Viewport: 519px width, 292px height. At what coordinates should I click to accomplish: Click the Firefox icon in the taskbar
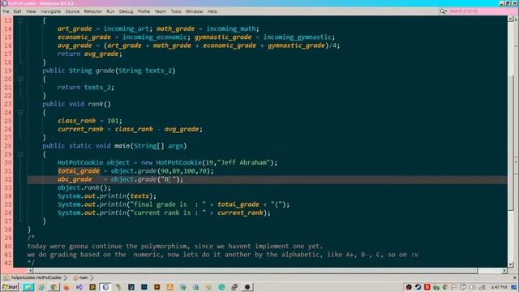click(66, 287)
